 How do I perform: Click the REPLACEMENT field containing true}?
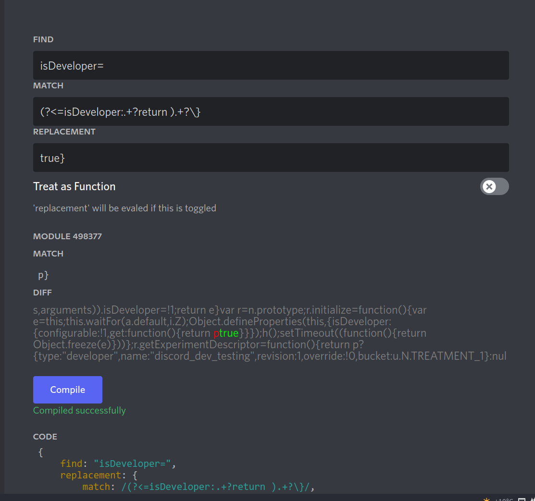click(271, 158)
